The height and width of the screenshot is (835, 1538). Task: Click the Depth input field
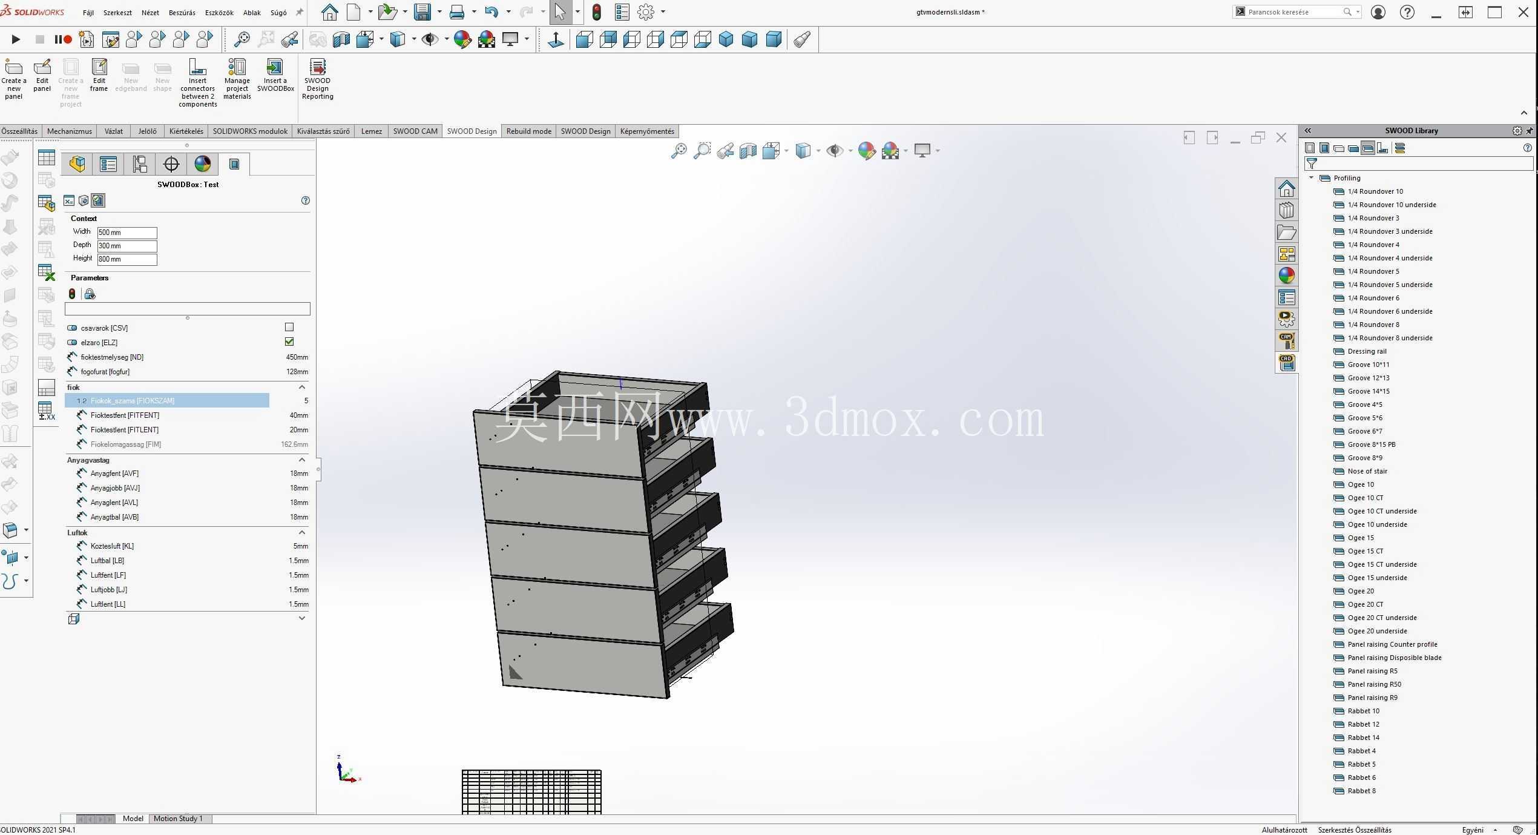(x=127, y=246)
